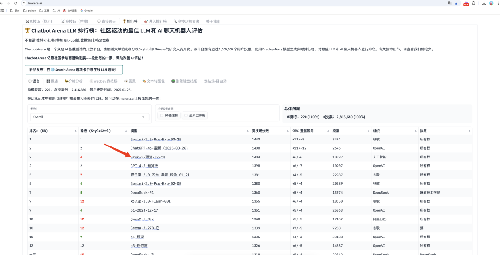Open the 直接聊天 tab

click(x=106, y=22)
